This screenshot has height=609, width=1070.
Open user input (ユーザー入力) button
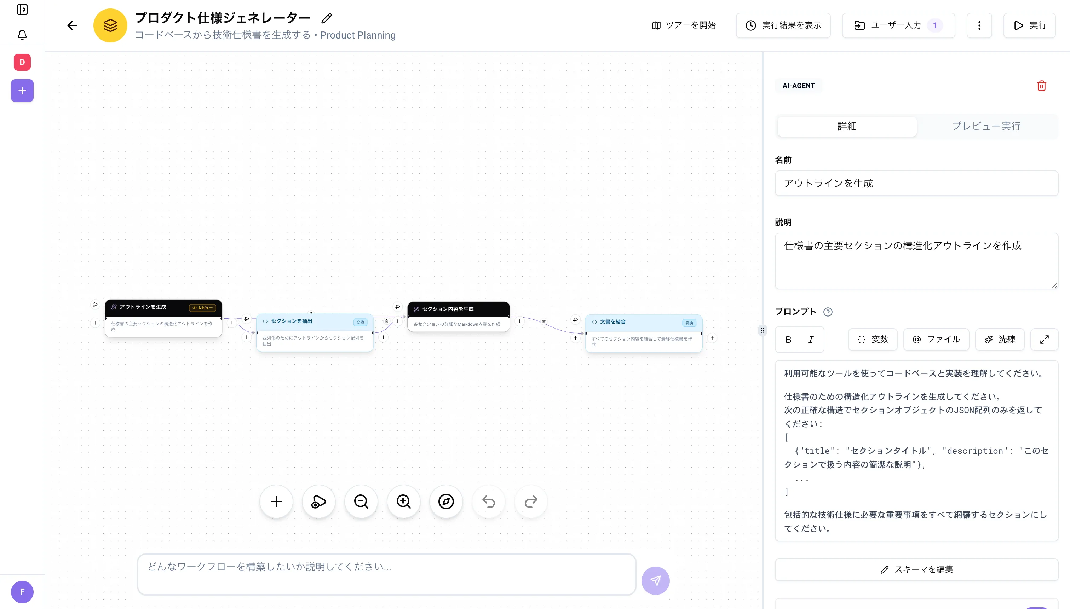click(898, 25)
